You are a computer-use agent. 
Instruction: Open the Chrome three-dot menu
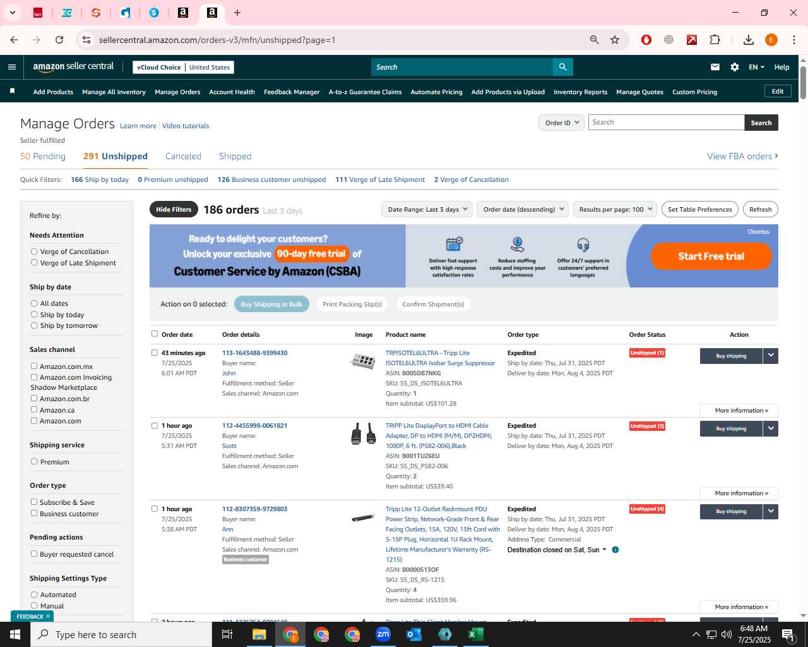coord(794,40)
